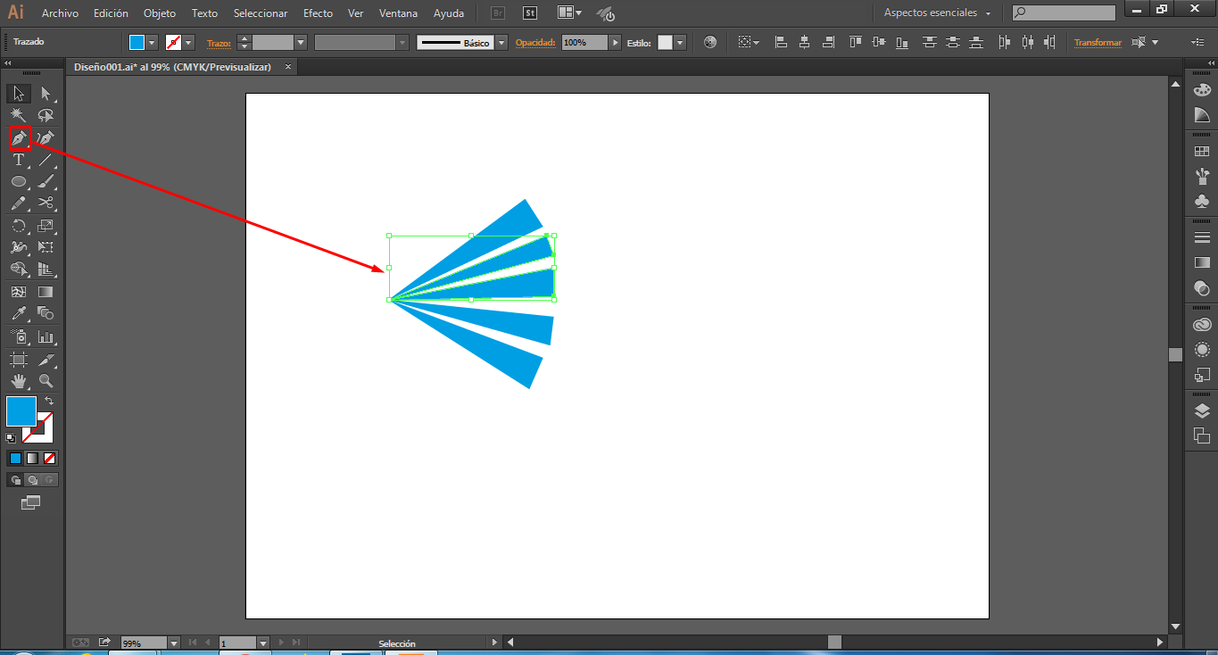Open the Artboards panel icon
Viewport: 1218px width, 655px height.
[1202, 435]
